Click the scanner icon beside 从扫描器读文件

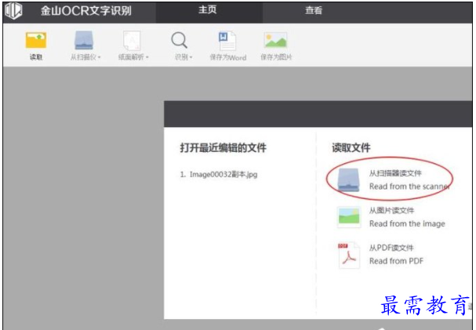pyautogui.click(x=348, y=180)
